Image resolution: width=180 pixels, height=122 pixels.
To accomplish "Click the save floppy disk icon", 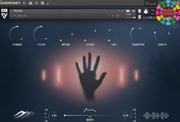I will (x=30, y=3).
